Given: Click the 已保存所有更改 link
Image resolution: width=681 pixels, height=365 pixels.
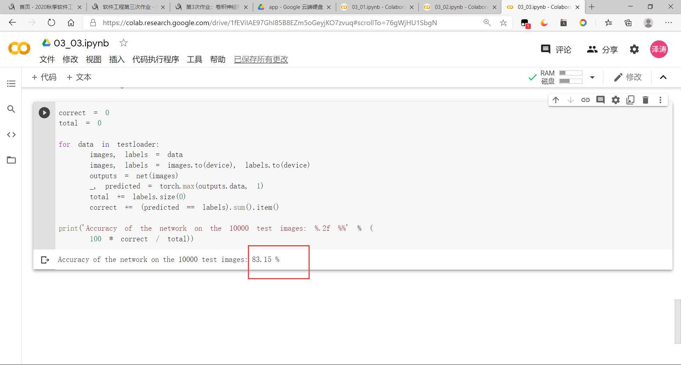Looking at the screenshot, I should 261,59.
